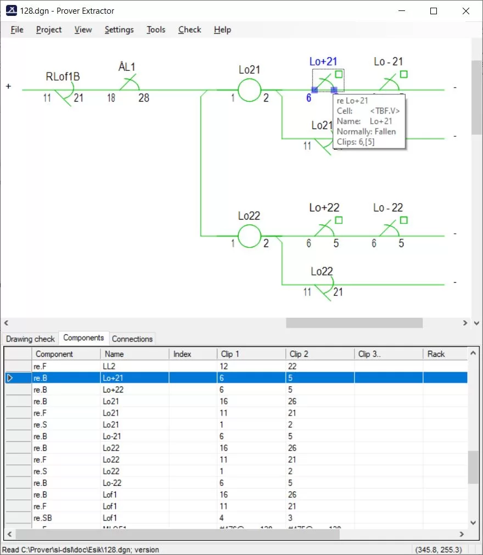Open the File menu

tap(17, 30)
